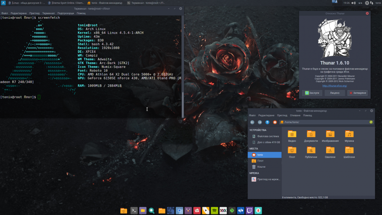The image size is (382, 215).
Task: Open Терминал menu in terminal window
Action: (48, 13)
